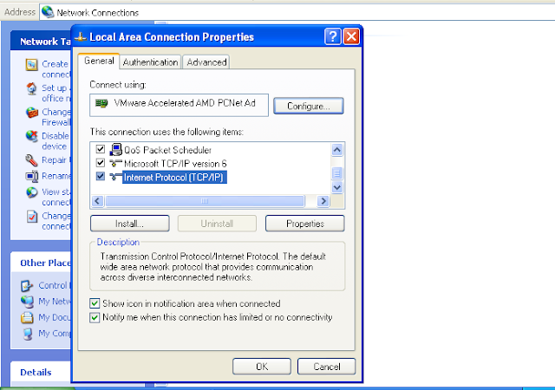This screenshot has height=390, width=555.
Task: Click the Cancel button
Action: [x=327, y=367]
